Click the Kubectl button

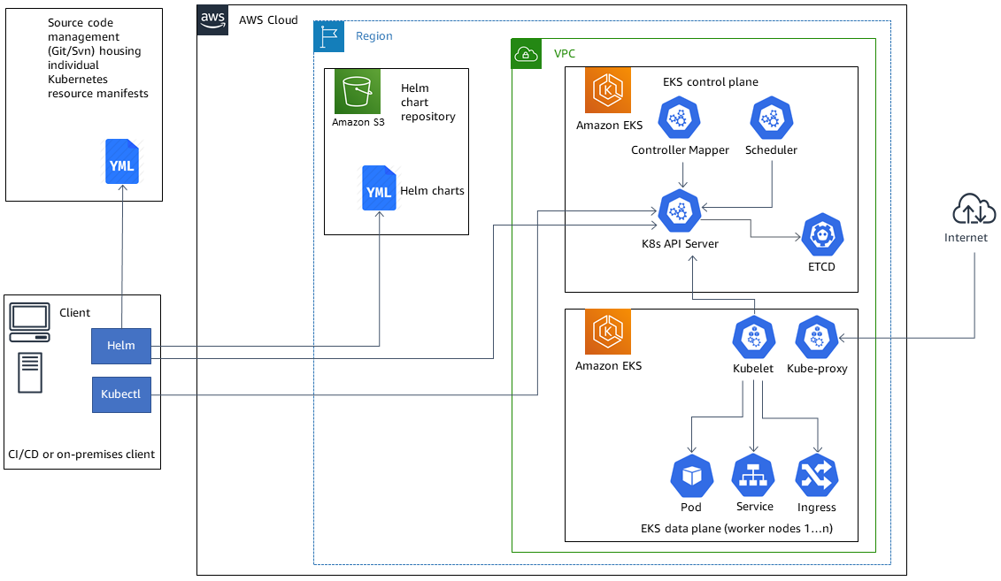click(x=121, y=394)
